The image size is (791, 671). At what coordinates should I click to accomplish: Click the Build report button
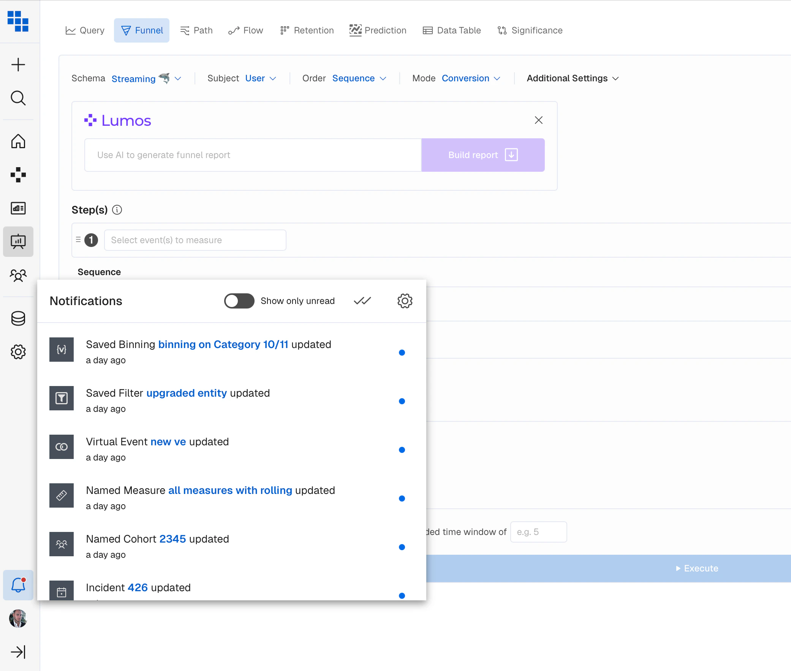[x=483, y=155]
